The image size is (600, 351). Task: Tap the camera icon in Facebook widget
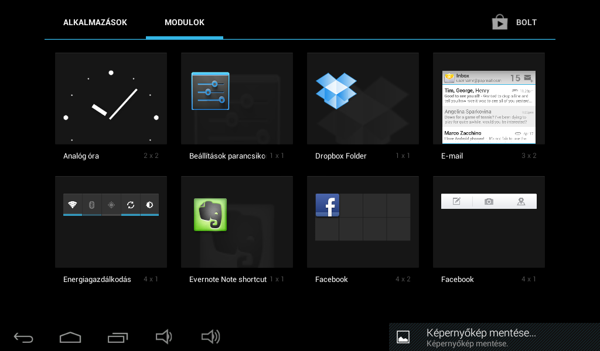pyautogui.click(x=489, y=201)
